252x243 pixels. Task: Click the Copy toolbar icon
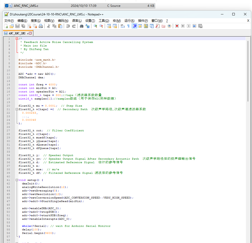click(x=54, y=26)
